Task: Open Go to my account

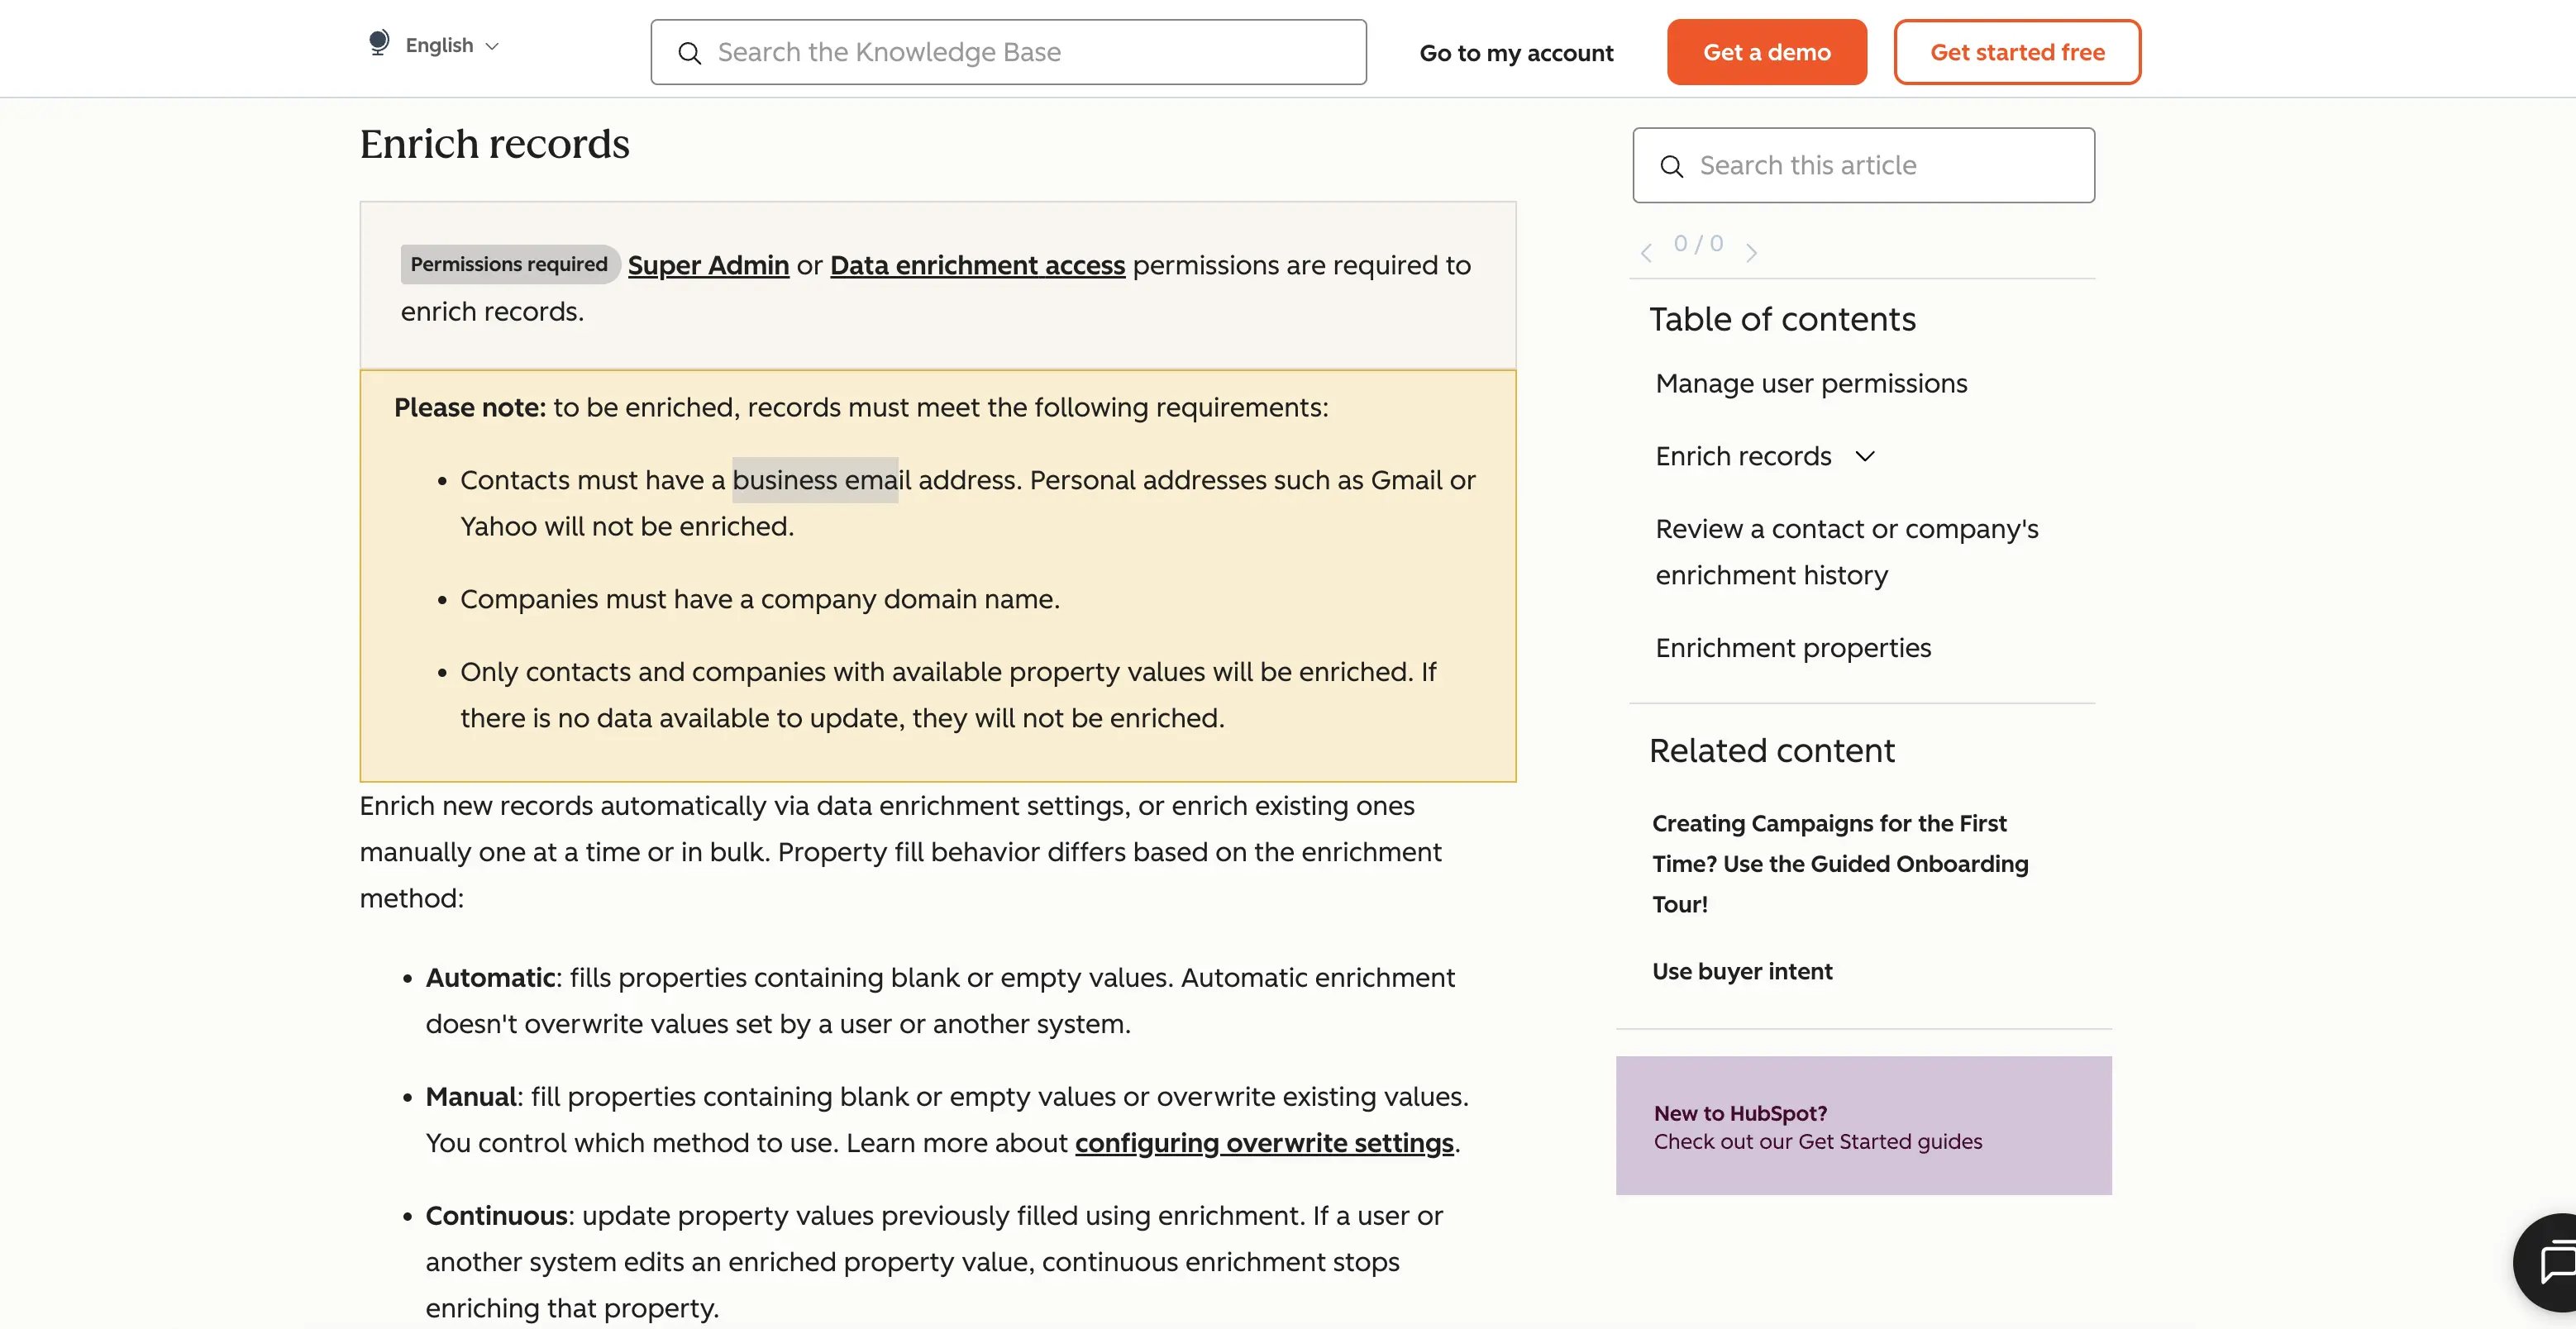Action: pos(1516,53)
